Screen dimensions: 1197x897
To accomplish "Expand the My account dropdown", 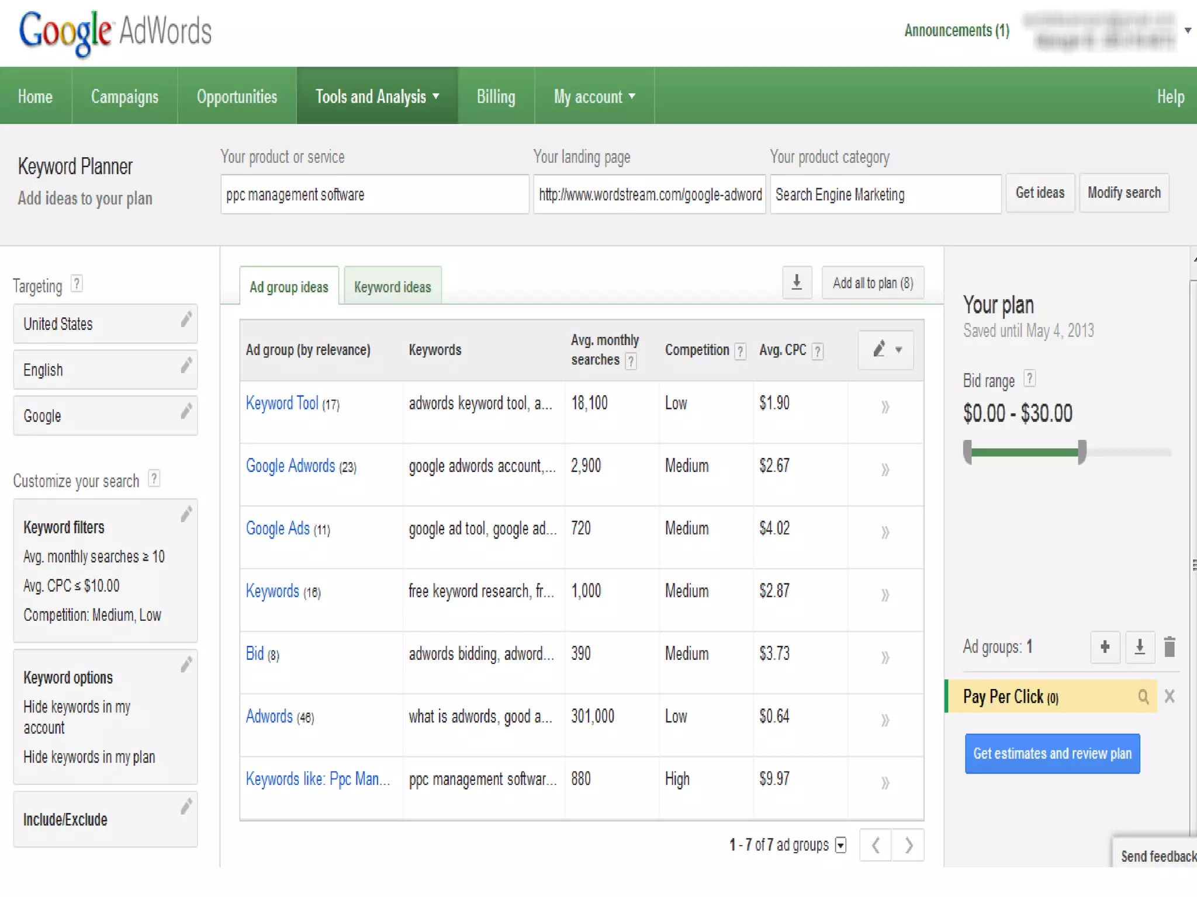I will point(594,96).
